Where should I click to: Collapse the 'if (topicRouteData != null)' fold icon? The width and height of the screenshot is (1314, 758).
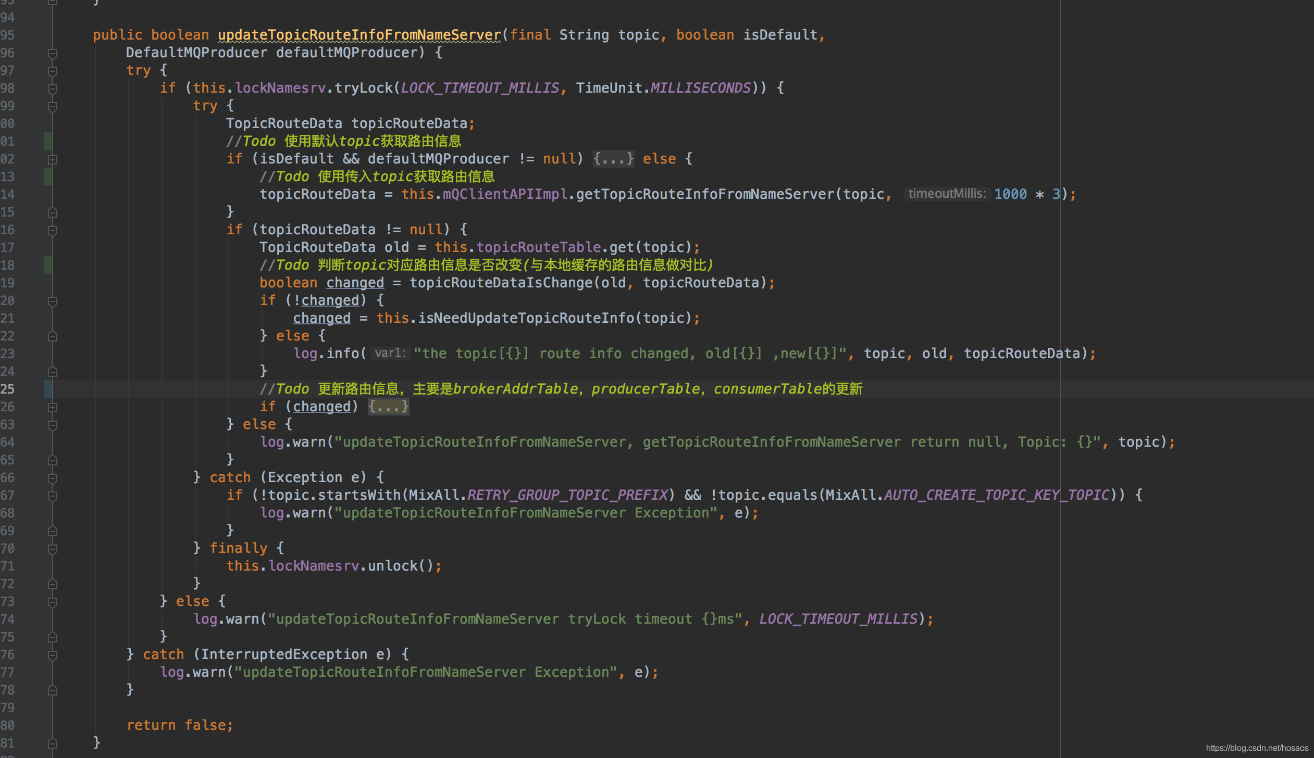pos(53,230)
